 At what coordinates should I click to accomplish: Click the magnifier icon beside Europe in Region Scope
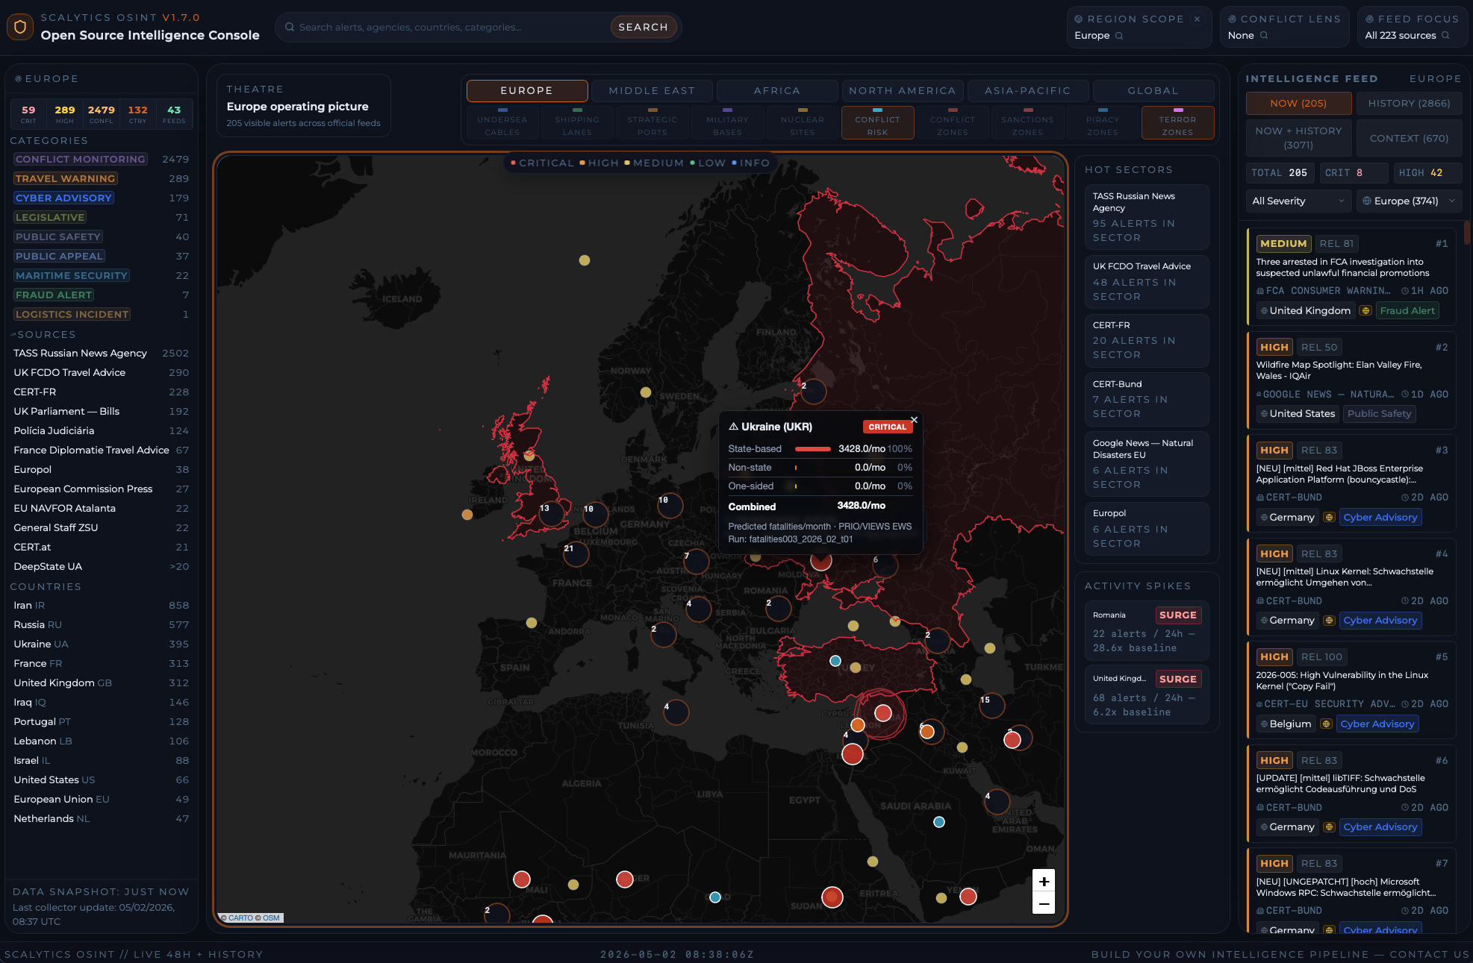click(1119, 36)
